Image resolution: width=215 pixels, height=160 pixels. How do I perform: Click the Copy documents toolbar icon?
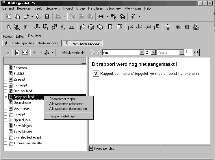pos(17,17)
